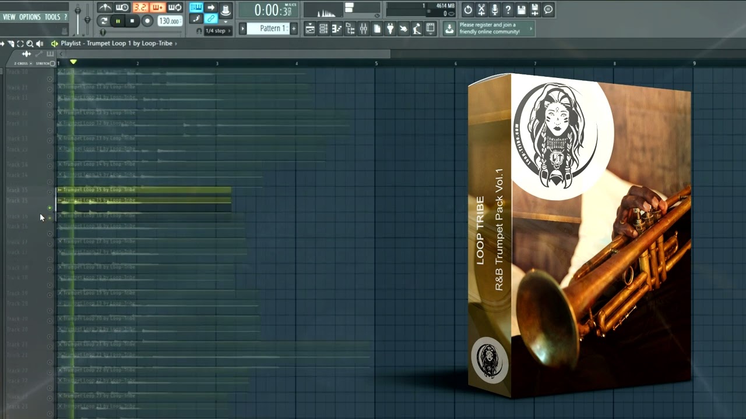Add new pattern with plus button
Image resolution: width=746 pixels, height=419 pixels.
[294, 29]
